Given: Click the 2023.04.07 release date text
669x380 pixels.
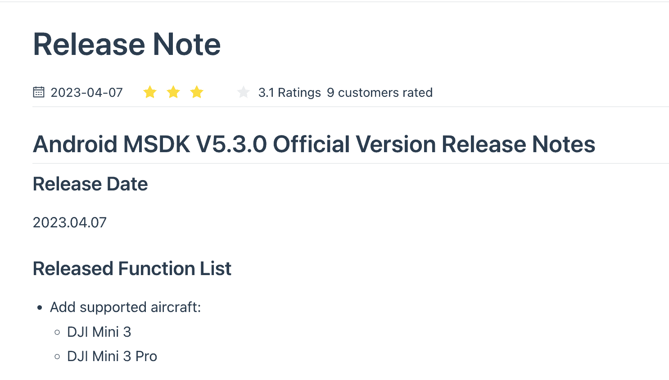Looking at the screenshot, I should tap(70, 222).
